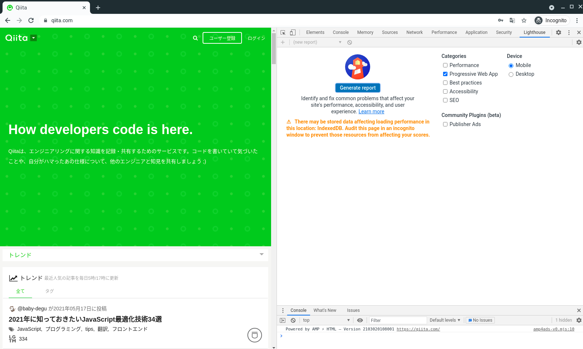Switch to the Memory panel
The image size is (583, 349).
point(365,32)
